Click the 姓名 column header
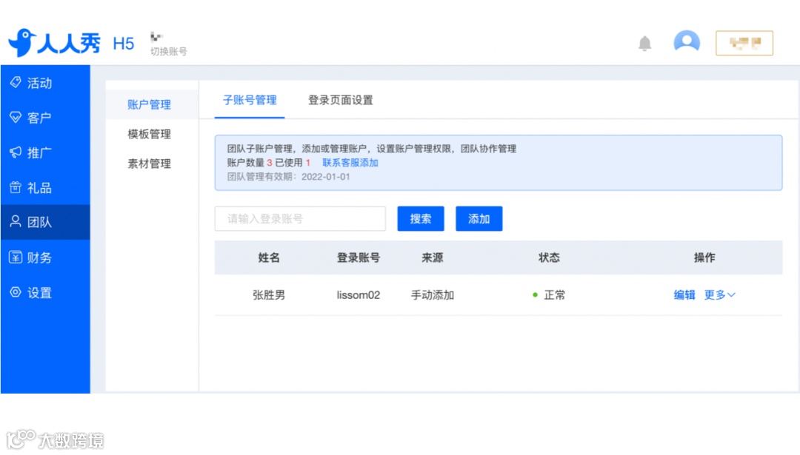 (x=269, y=257)
